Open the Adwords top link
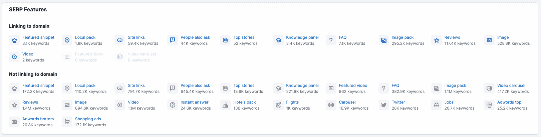The image size is (541, 137). [x=509, y=102]
